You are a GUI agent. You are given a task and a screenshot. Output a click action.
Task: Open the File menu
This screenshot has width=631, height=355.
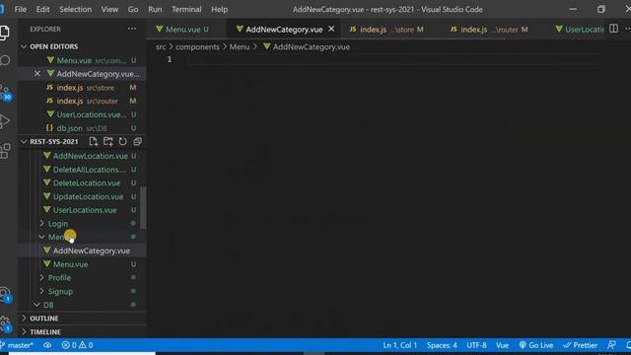click(x=20, y=9)
